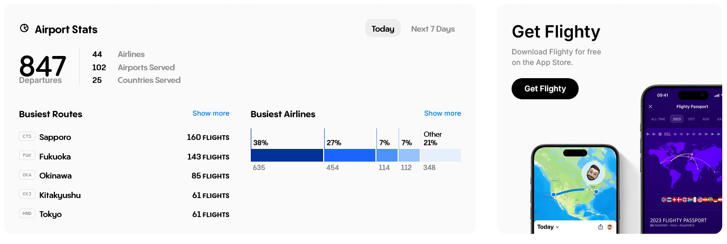Open the Sapporo route row
The width and height of the screenshot is (727, 244).
tap(124, 137)
